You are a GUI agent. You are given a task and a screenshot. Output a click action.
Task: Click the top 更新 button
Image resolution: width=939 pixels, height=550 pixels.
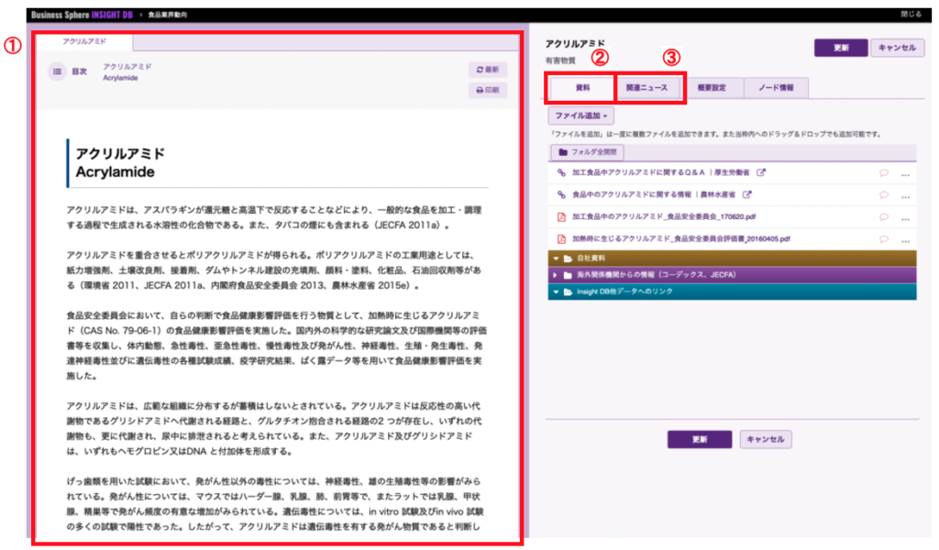839,48
